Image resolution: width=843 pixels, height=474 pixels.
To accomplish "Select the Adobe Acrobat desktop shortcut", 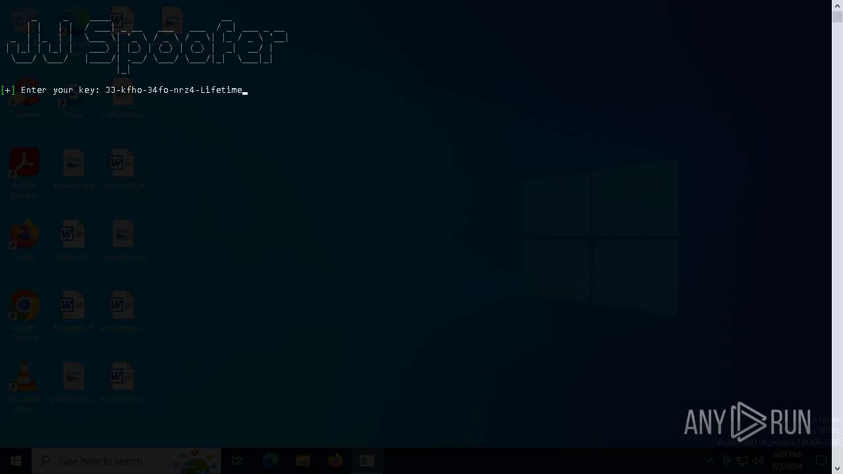I will (x=24, y=174).
